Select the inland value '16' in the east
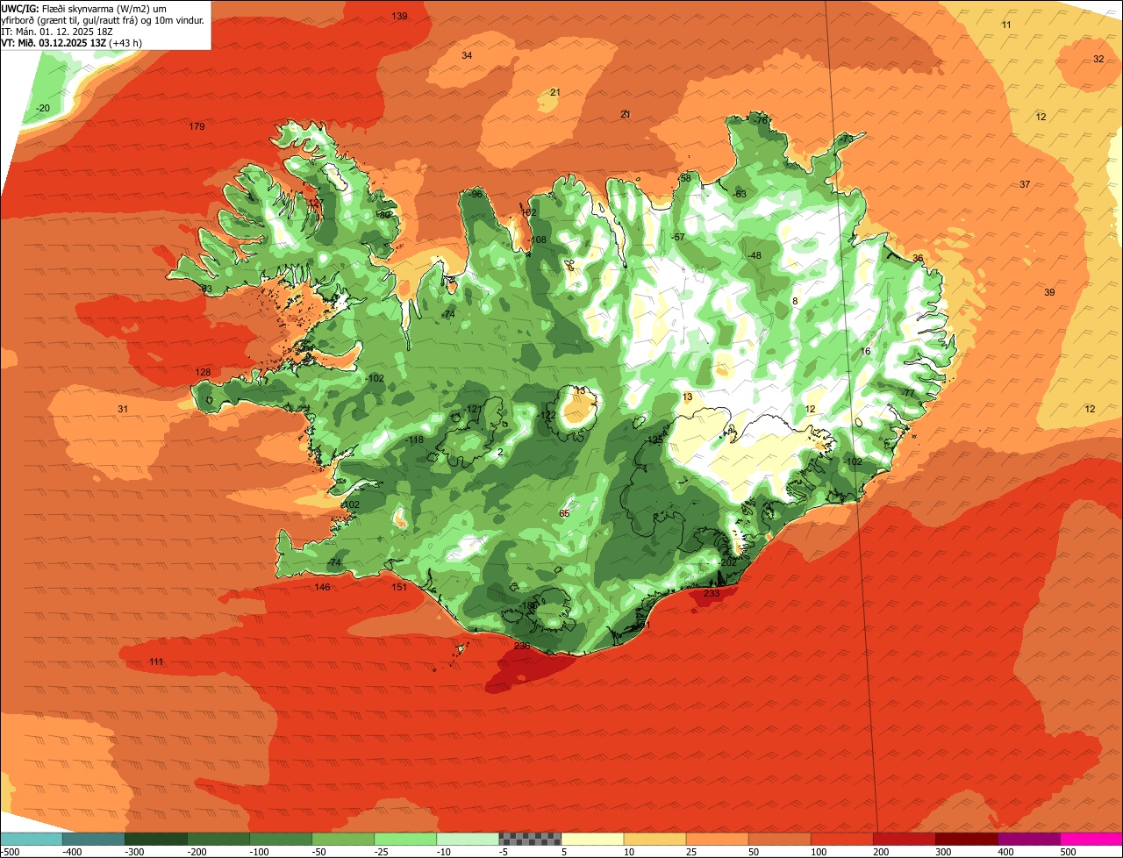The width and height of the screenshot is (1123, 858). point(865,352)
